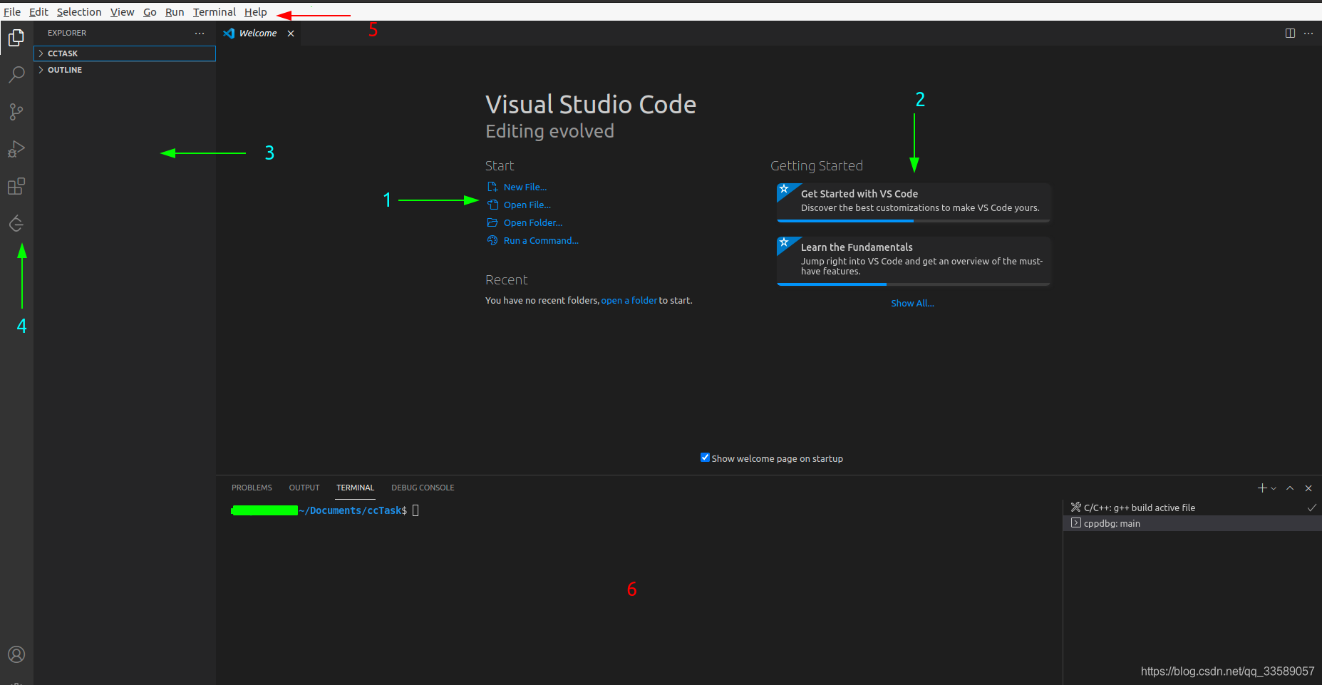Focus the terminal prompt input area
This screenshot has height=685, width=1322.
click(x=415, y=510)
